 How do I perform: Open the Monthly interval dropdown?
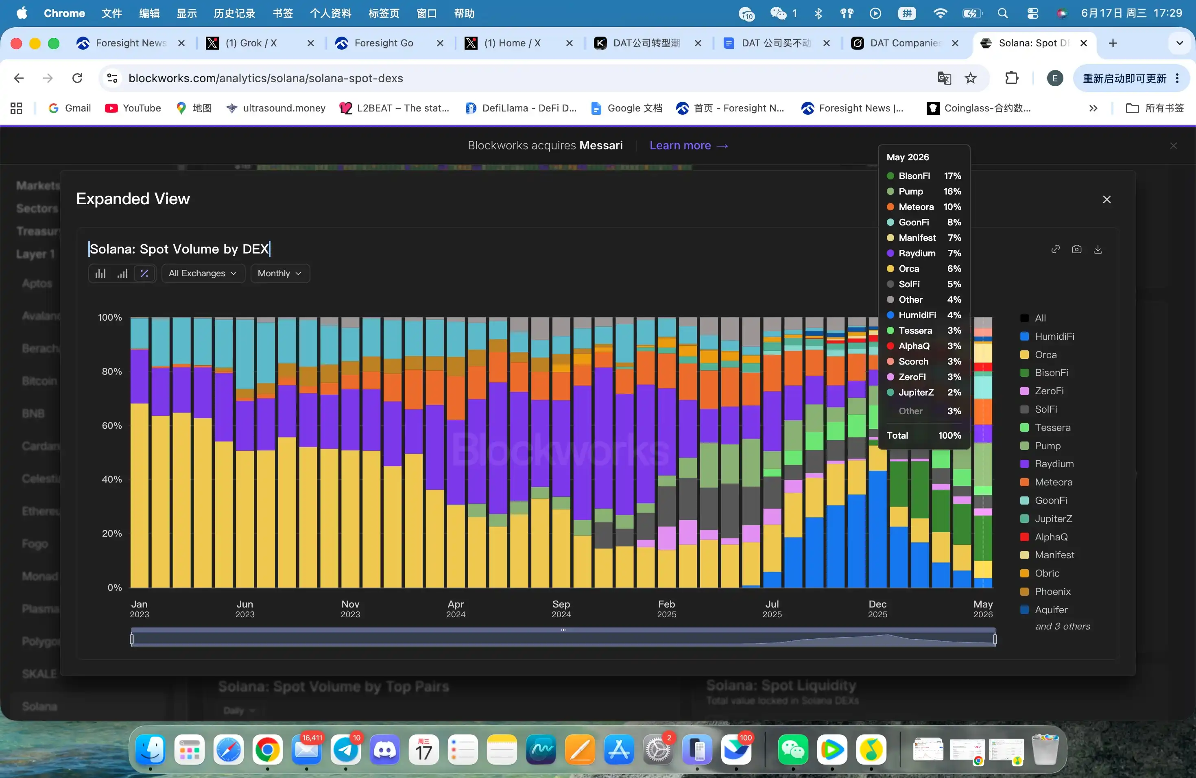280,273
